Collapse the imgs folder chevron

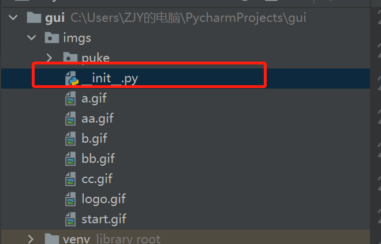coord(31,38)
